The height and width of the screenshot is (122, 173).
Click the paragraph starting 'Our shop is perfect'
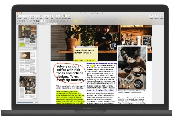pyautogui.click(x=101, y=98)
